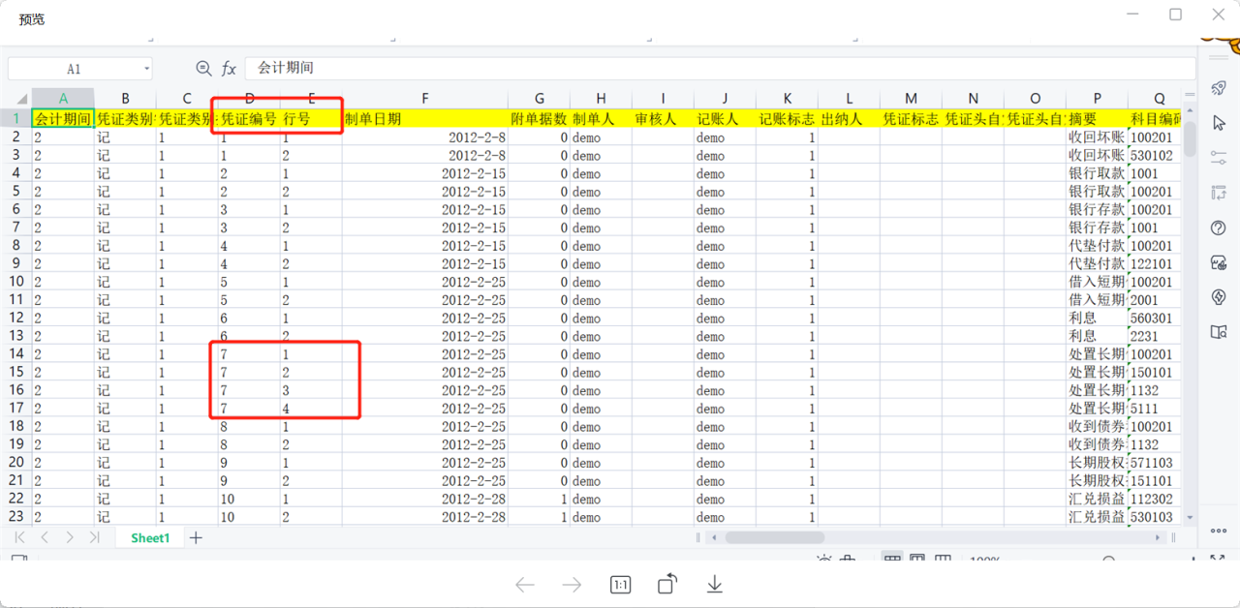Click the formula bar showing 会计期间
The width and height of the screenshot is (1240, 608).
click(720, 69)
